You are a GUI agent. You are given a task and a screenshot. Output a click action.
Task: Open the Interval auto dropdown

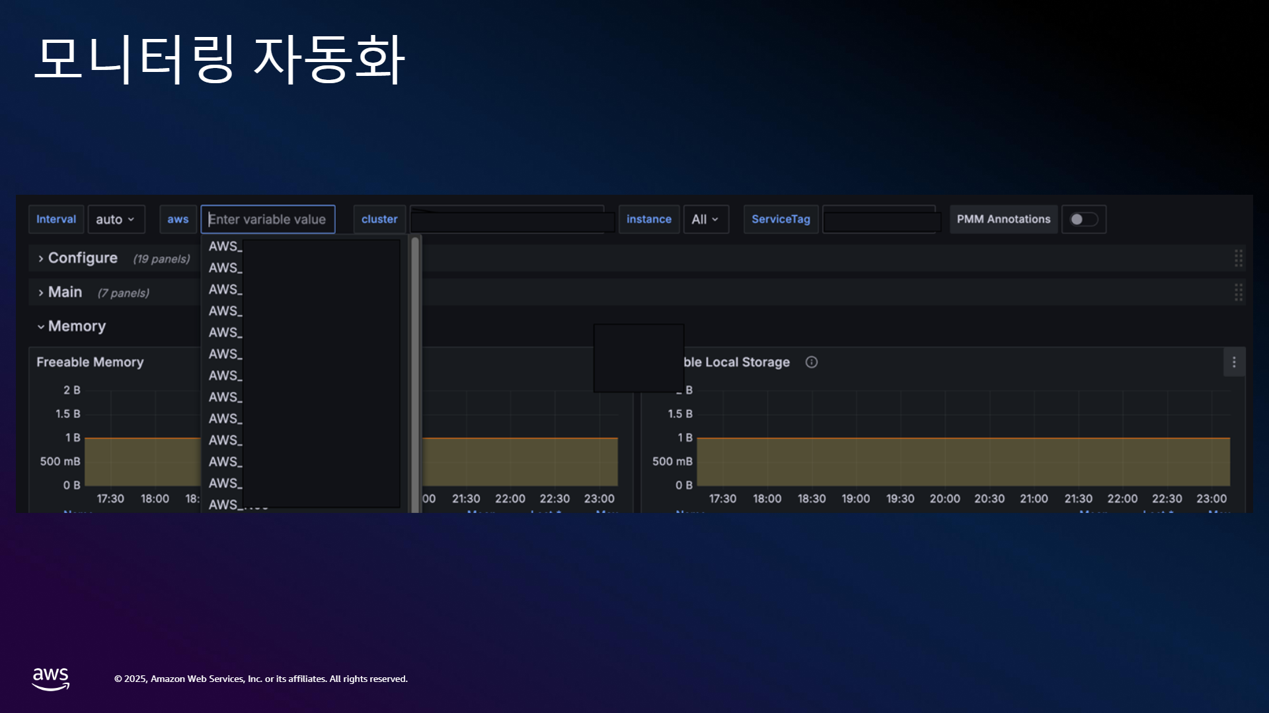pos(116,219)
